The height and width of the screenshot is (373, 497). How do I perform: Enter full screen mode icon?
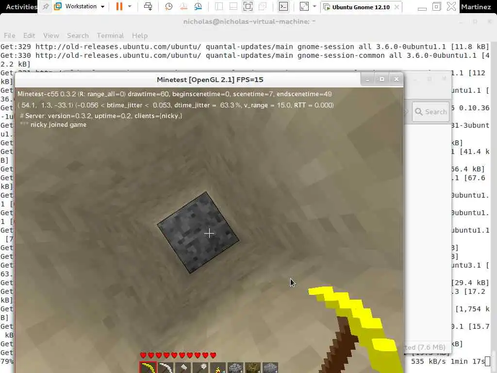[x=248, y=6]
